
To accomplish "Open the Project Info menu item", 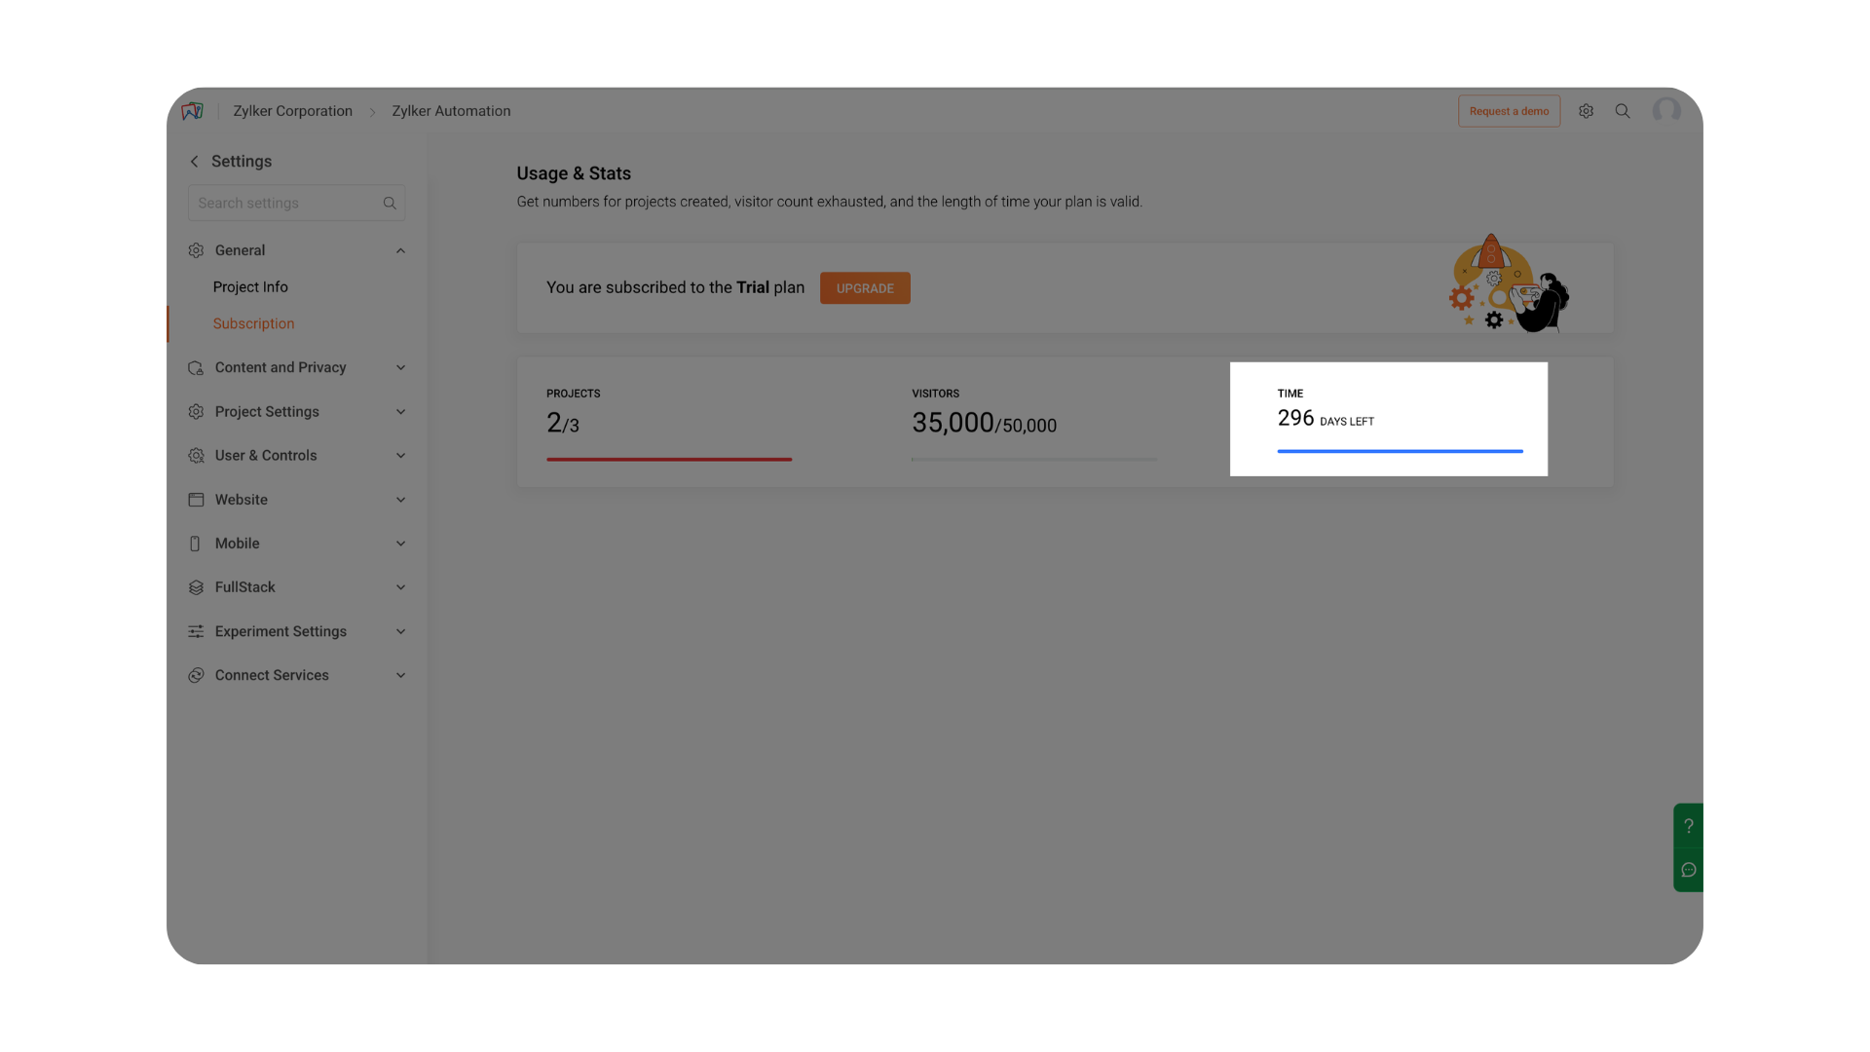I will [x=250, y=287].
